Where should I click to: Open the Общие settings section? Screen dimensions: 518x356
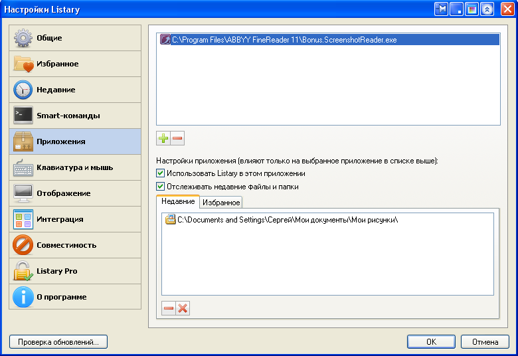click(x=75, y=38)
